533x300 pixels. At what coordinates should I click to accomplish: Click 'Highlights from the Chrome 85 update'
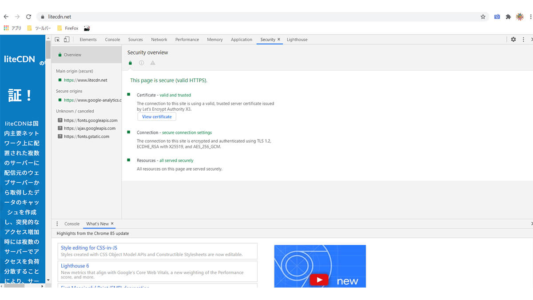[x=93, y=233]
